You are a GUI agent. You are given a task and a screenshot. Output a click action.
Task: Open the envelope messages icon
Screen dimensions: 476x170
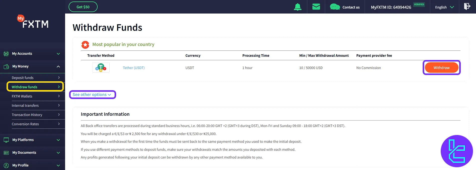pos(316,7)
